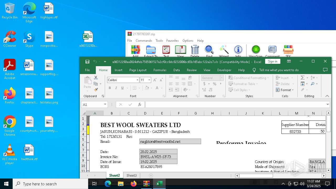Open the Commands menu in WinRAR

point(144,41)
